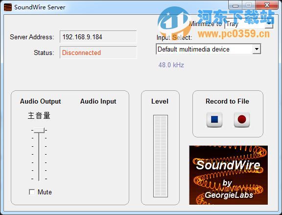Open the Minimize to Tray dropdown
The image size is (282, 215).
[249, 24]
